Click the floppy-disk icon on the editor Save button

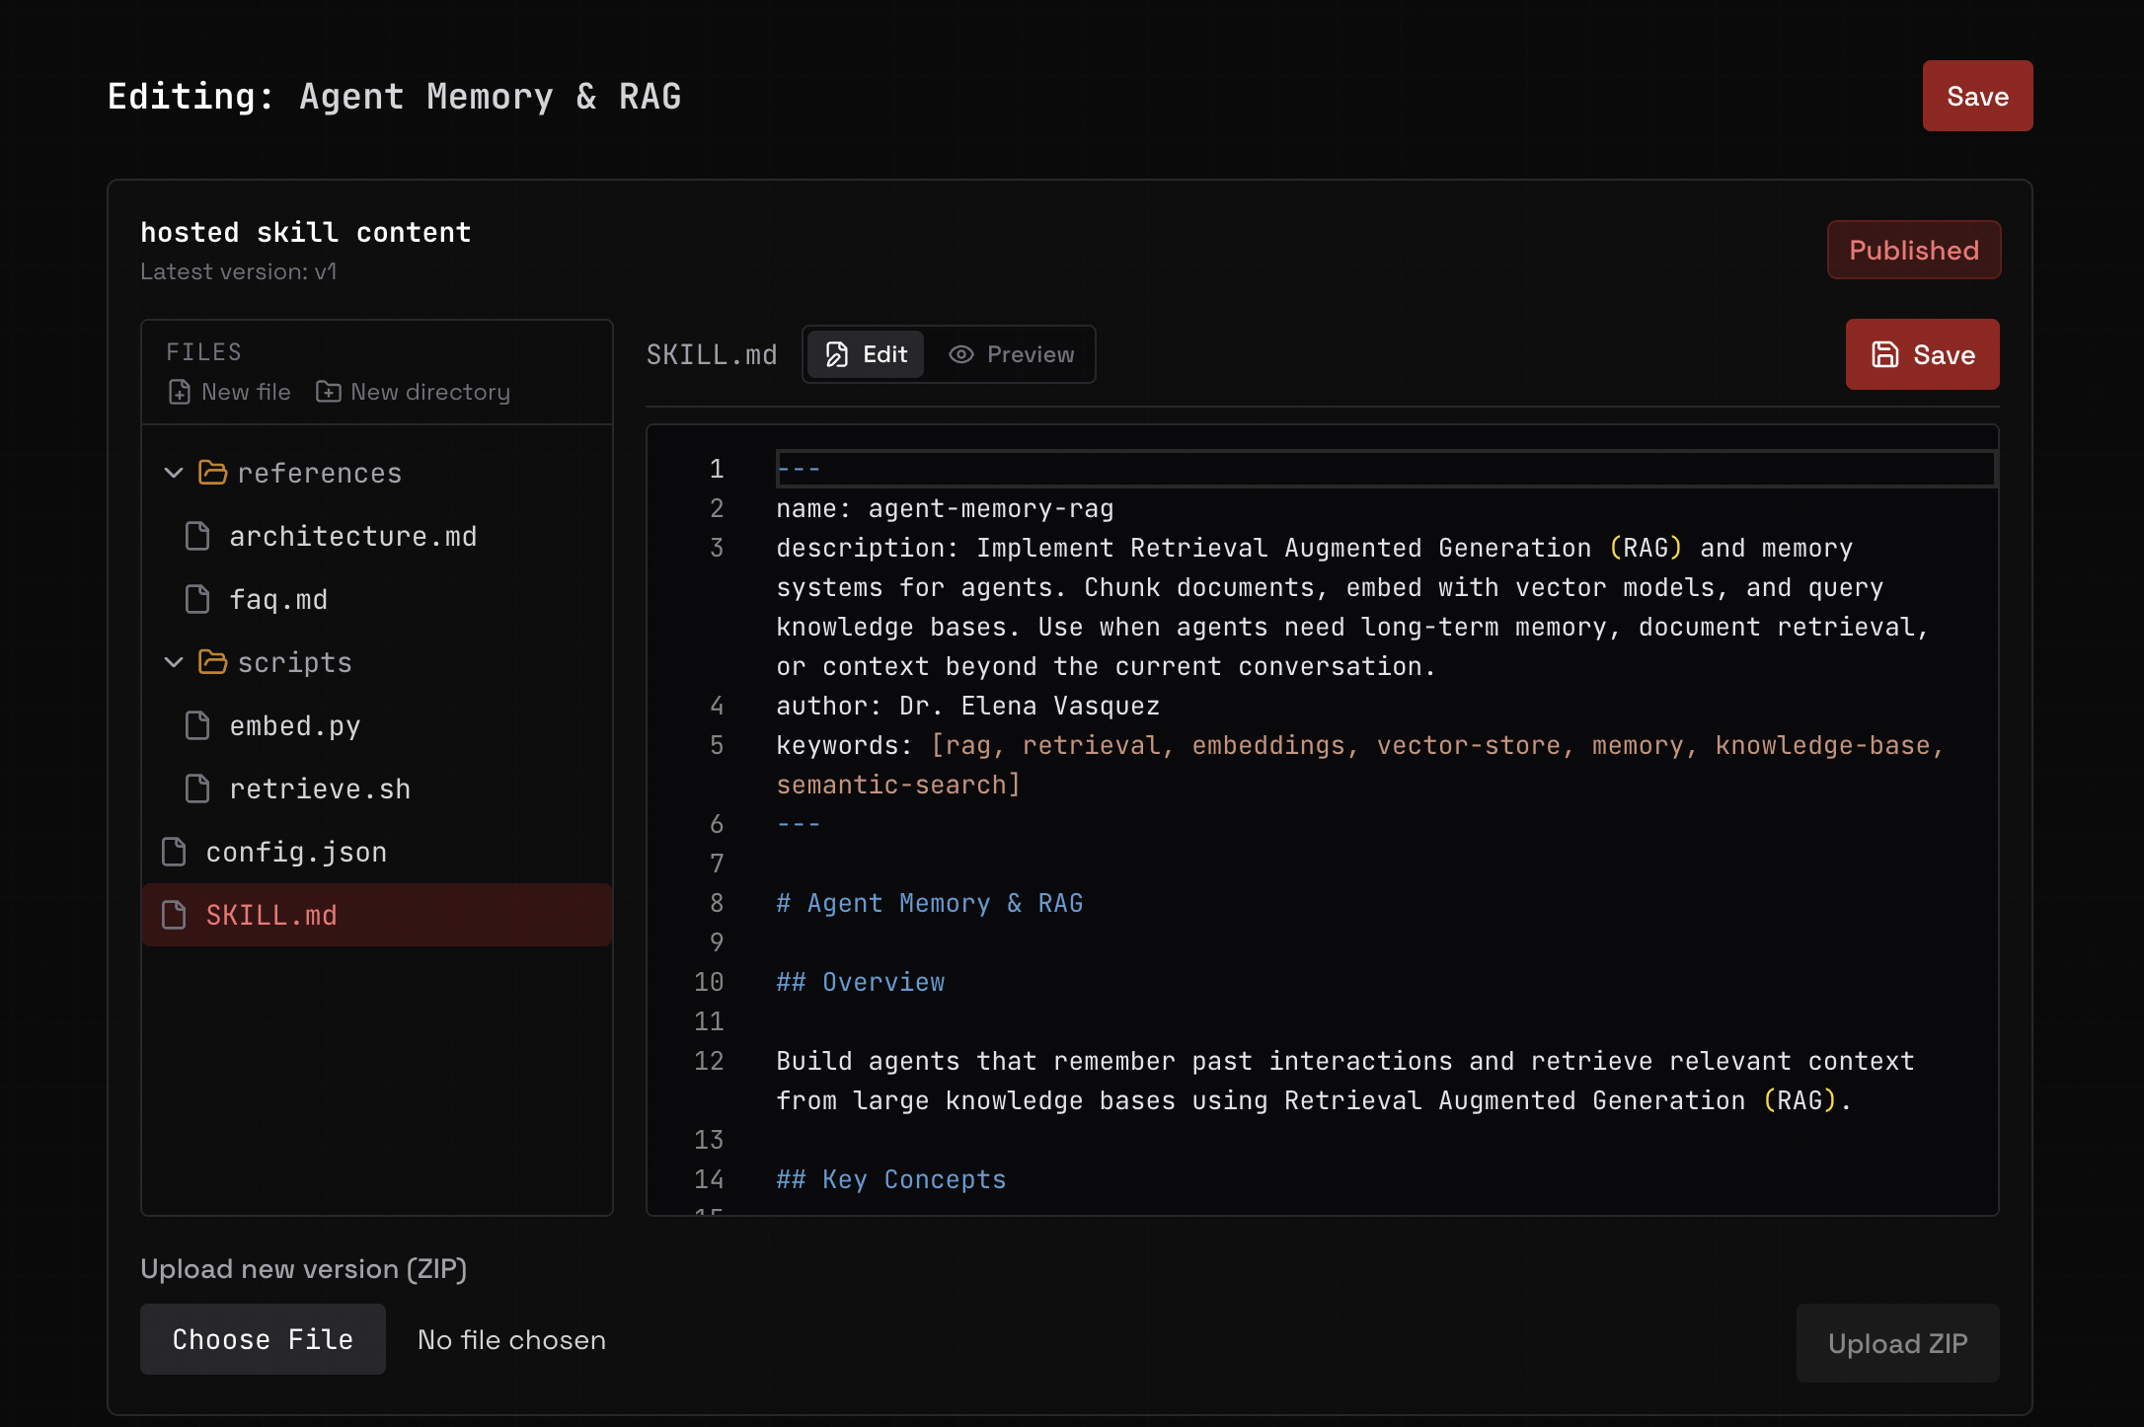coord(1885,355)
